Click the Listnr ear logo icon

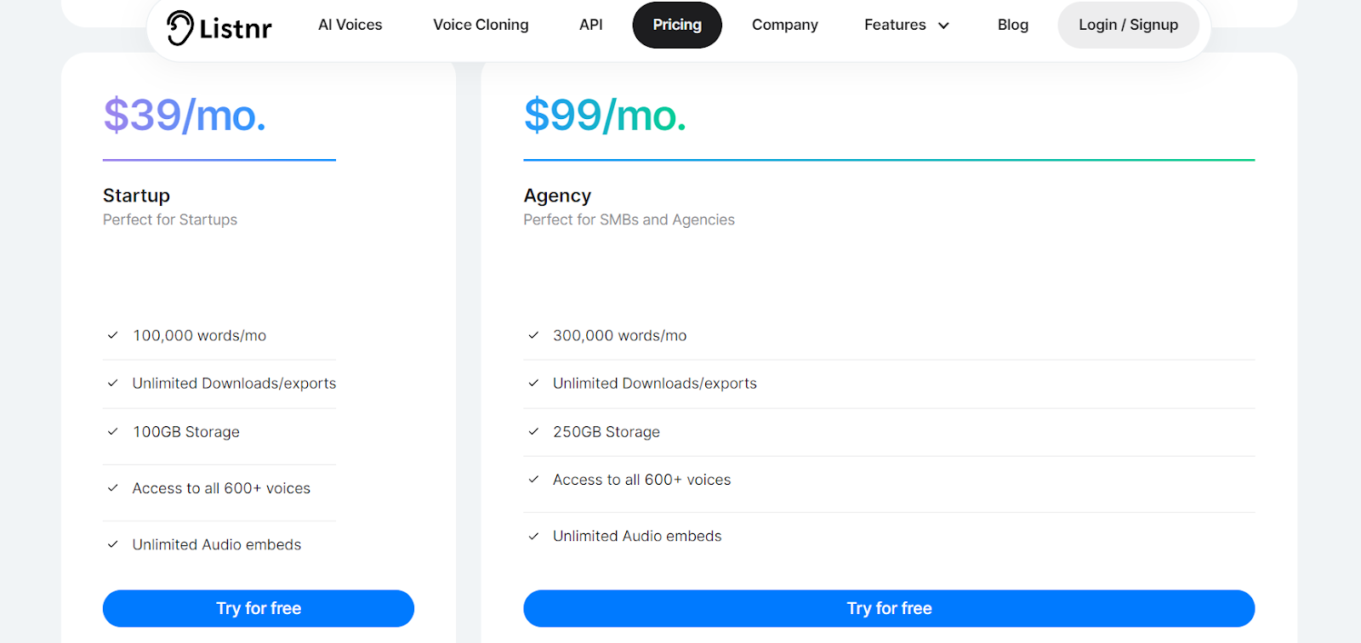[x=179, y=27]
